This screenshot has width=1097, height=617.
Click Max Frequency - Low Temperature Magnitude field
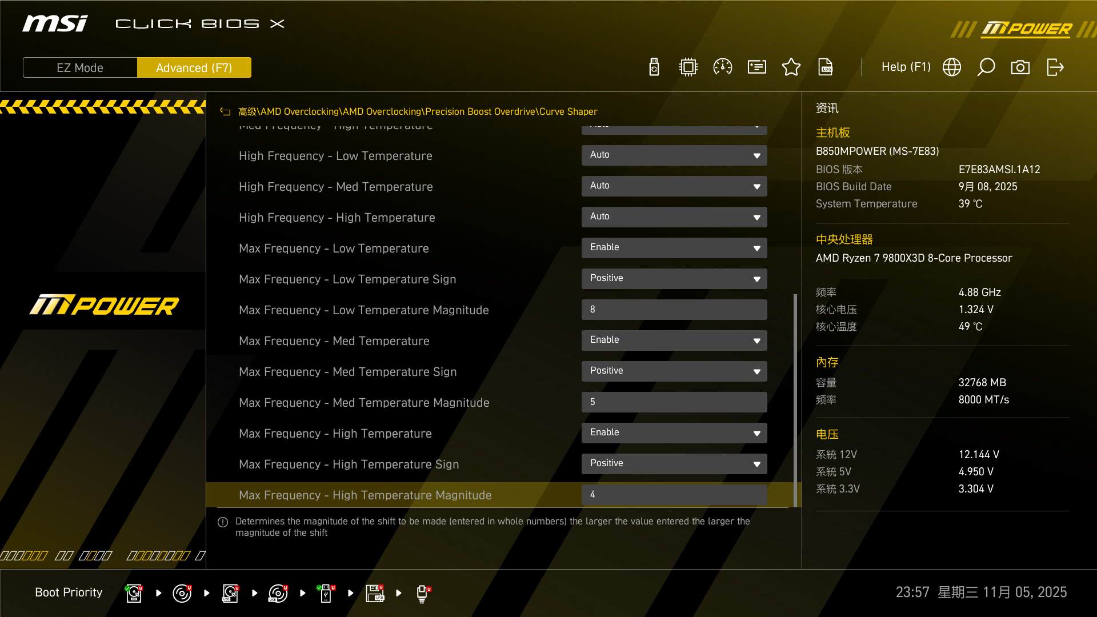[x=674, y=310]
